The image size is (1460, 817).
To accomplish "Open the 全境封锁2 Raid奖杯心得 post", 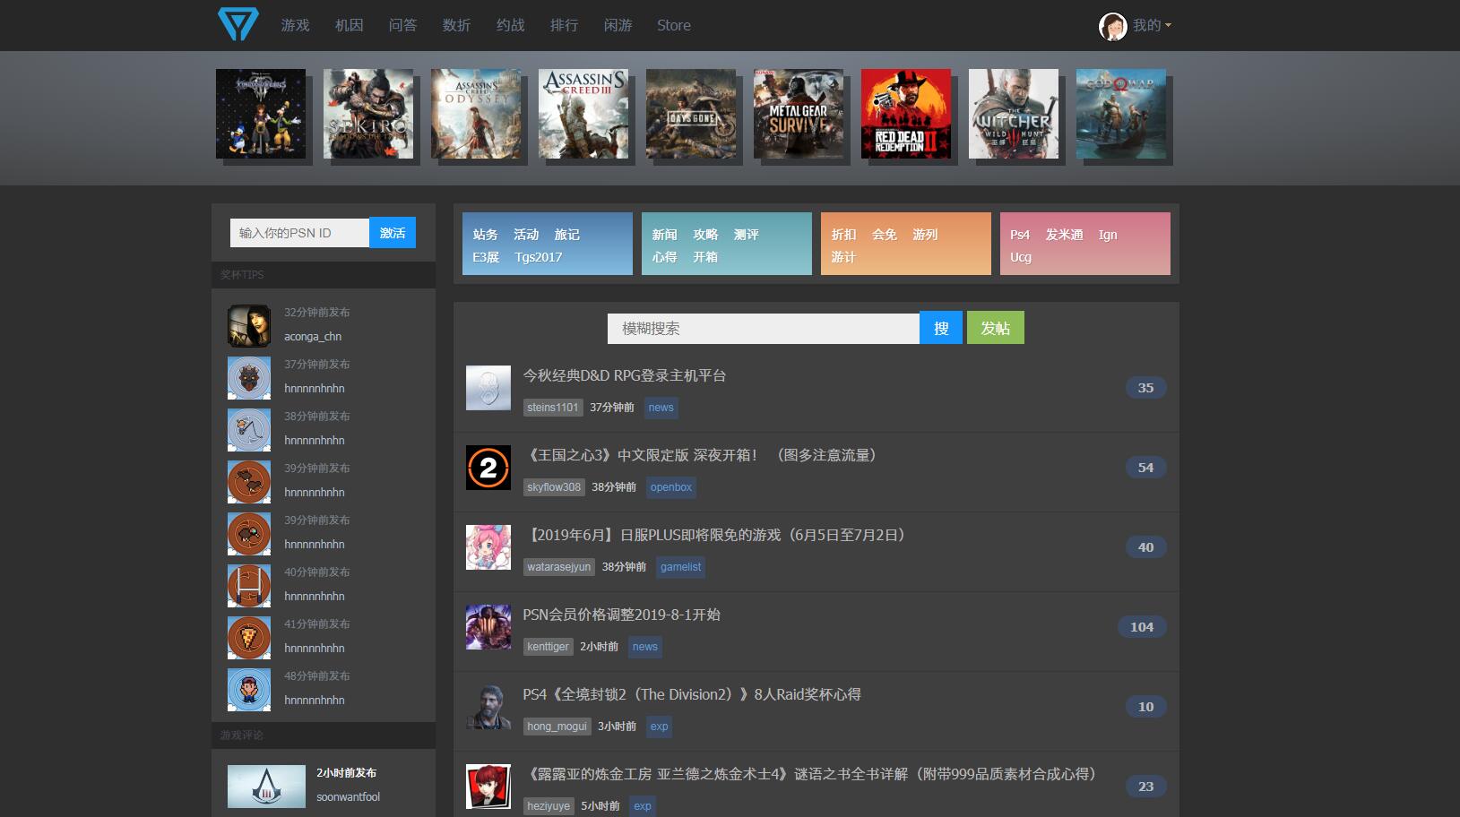I will [692, 694].
